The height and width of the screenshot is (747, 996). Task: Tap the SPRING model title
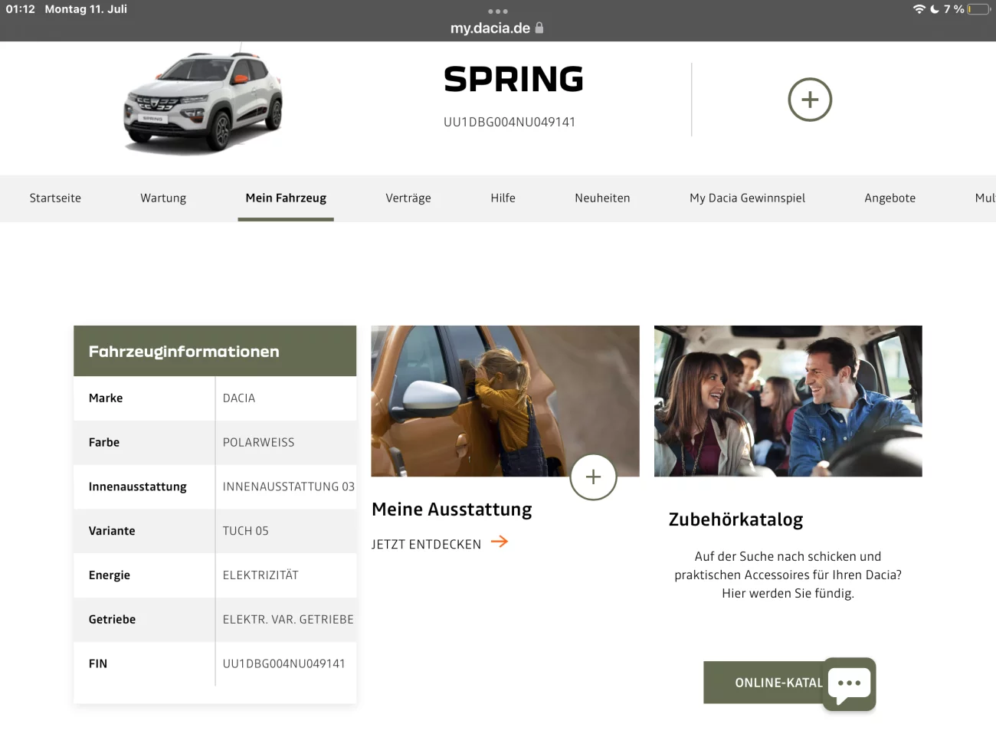tap(513, 79)
